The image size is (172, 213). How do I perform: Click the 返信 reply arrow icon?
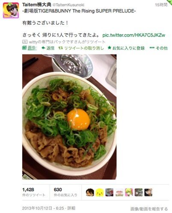[43, 48]
